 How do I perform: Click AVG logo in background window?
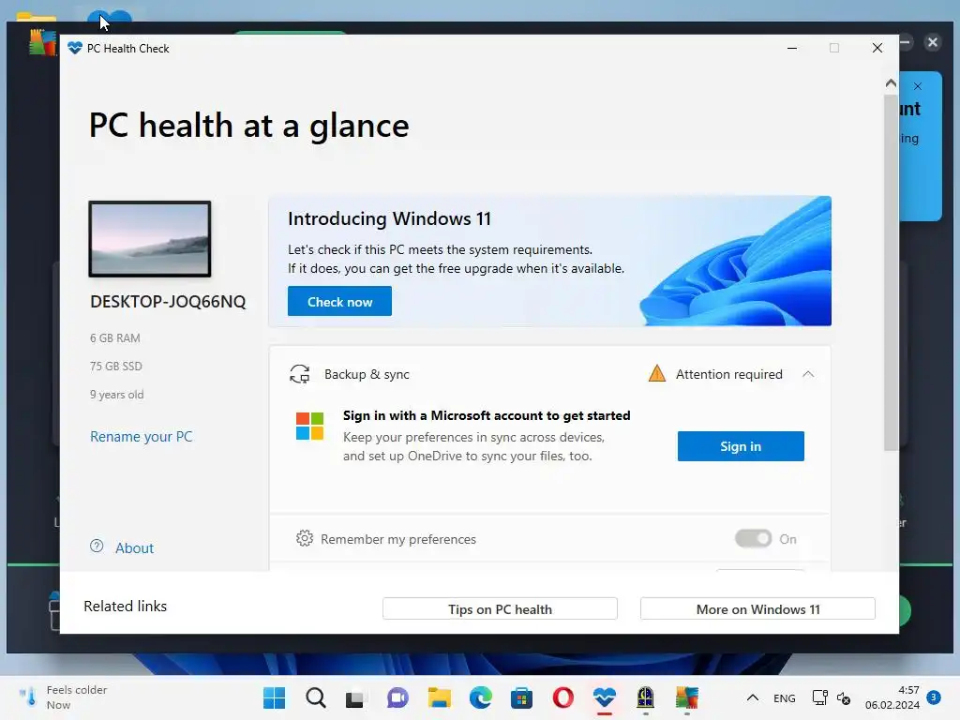pos(42,42)
